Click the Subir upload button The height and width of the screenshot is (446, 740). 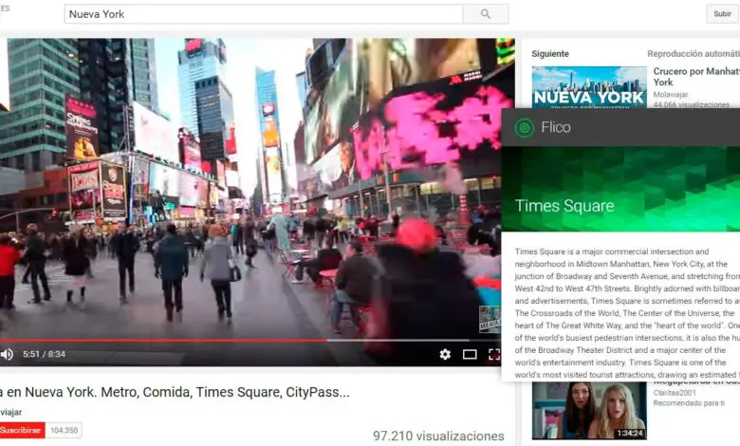click(722, 13)
